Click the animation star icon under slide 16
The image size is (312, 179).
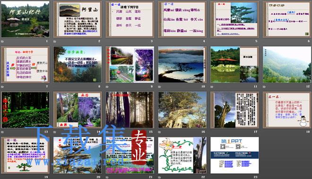[159, 132]
